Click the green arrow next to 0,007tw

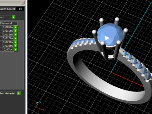pyautogui.click(x=16, y=27)
